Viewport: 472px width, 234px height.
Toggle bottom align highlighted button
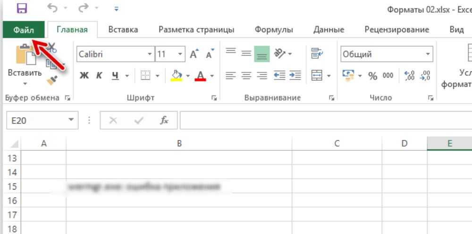pos(262,54)
